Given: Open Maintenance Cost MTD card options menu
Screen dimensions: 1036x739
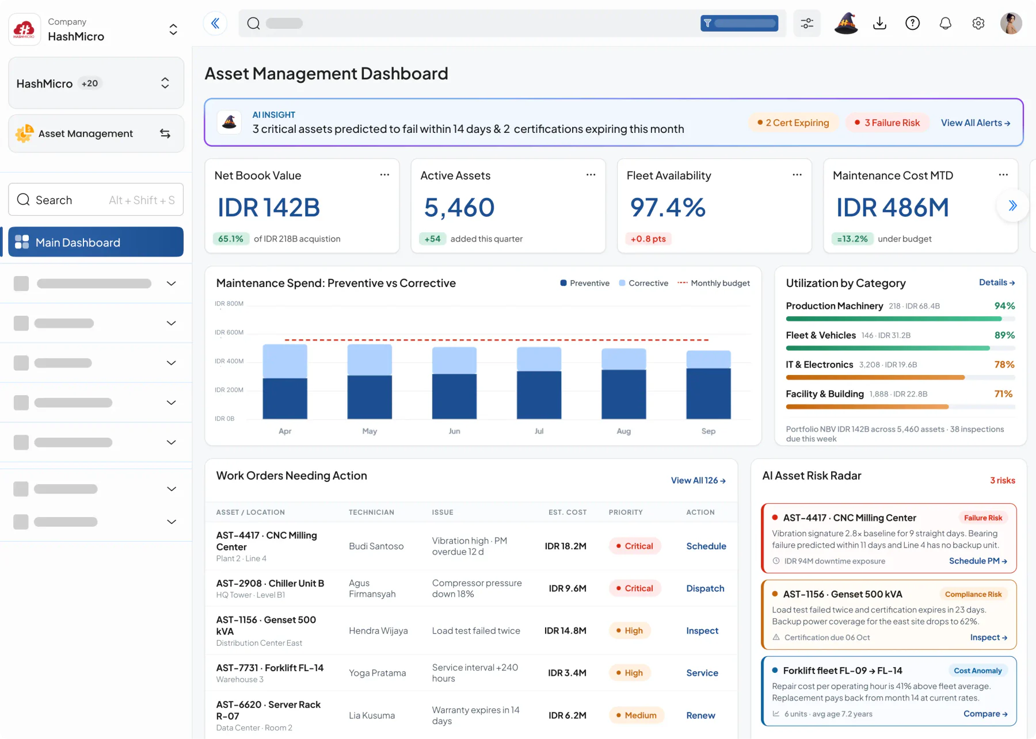Looking at the screenshot, I should click(x=1003, y=175).
